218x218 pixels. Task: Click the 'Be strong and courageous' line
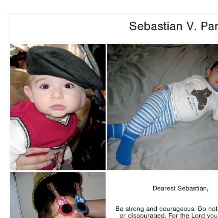coord(166,209)
